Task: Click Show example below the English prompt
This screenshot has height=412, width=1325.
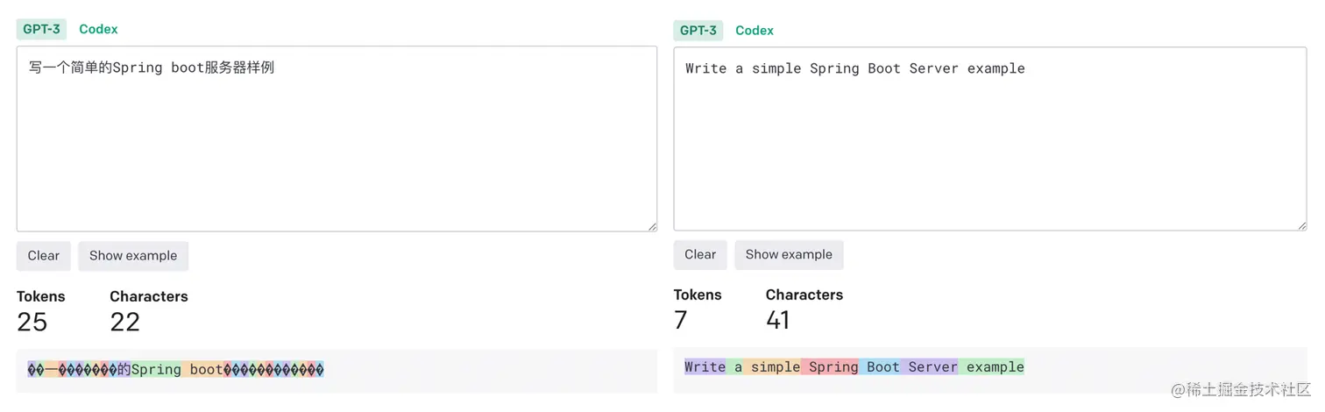Action: (789, 255)
